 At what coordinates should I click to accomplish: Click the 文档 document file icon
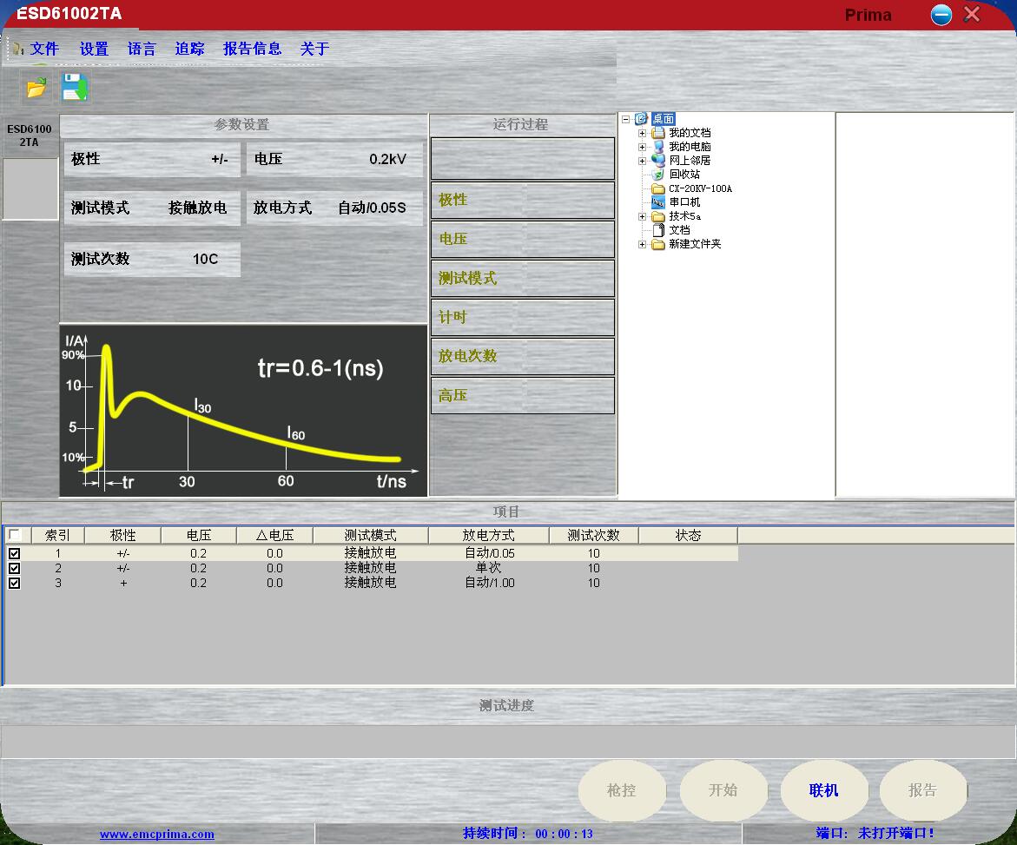[658, 230]
